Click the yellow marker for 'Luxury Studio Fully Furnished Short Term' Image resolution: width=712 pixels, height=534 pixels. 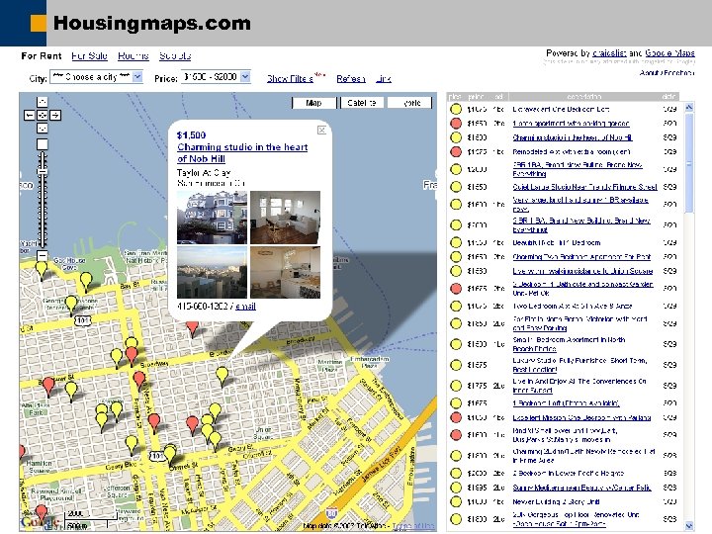(456, 365)
